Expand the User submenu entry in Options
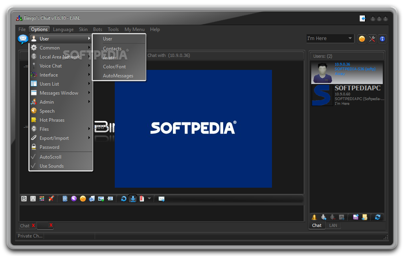The height and width of the screenshot is (256, 404). point(61,38)
